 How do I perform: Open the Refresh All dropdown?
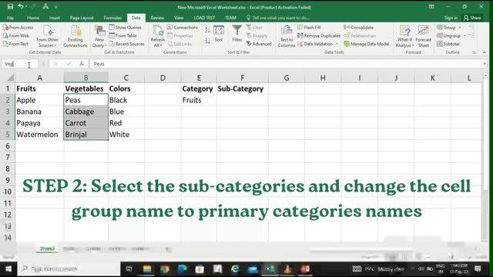pyautogui.click(x=157, y=36)
